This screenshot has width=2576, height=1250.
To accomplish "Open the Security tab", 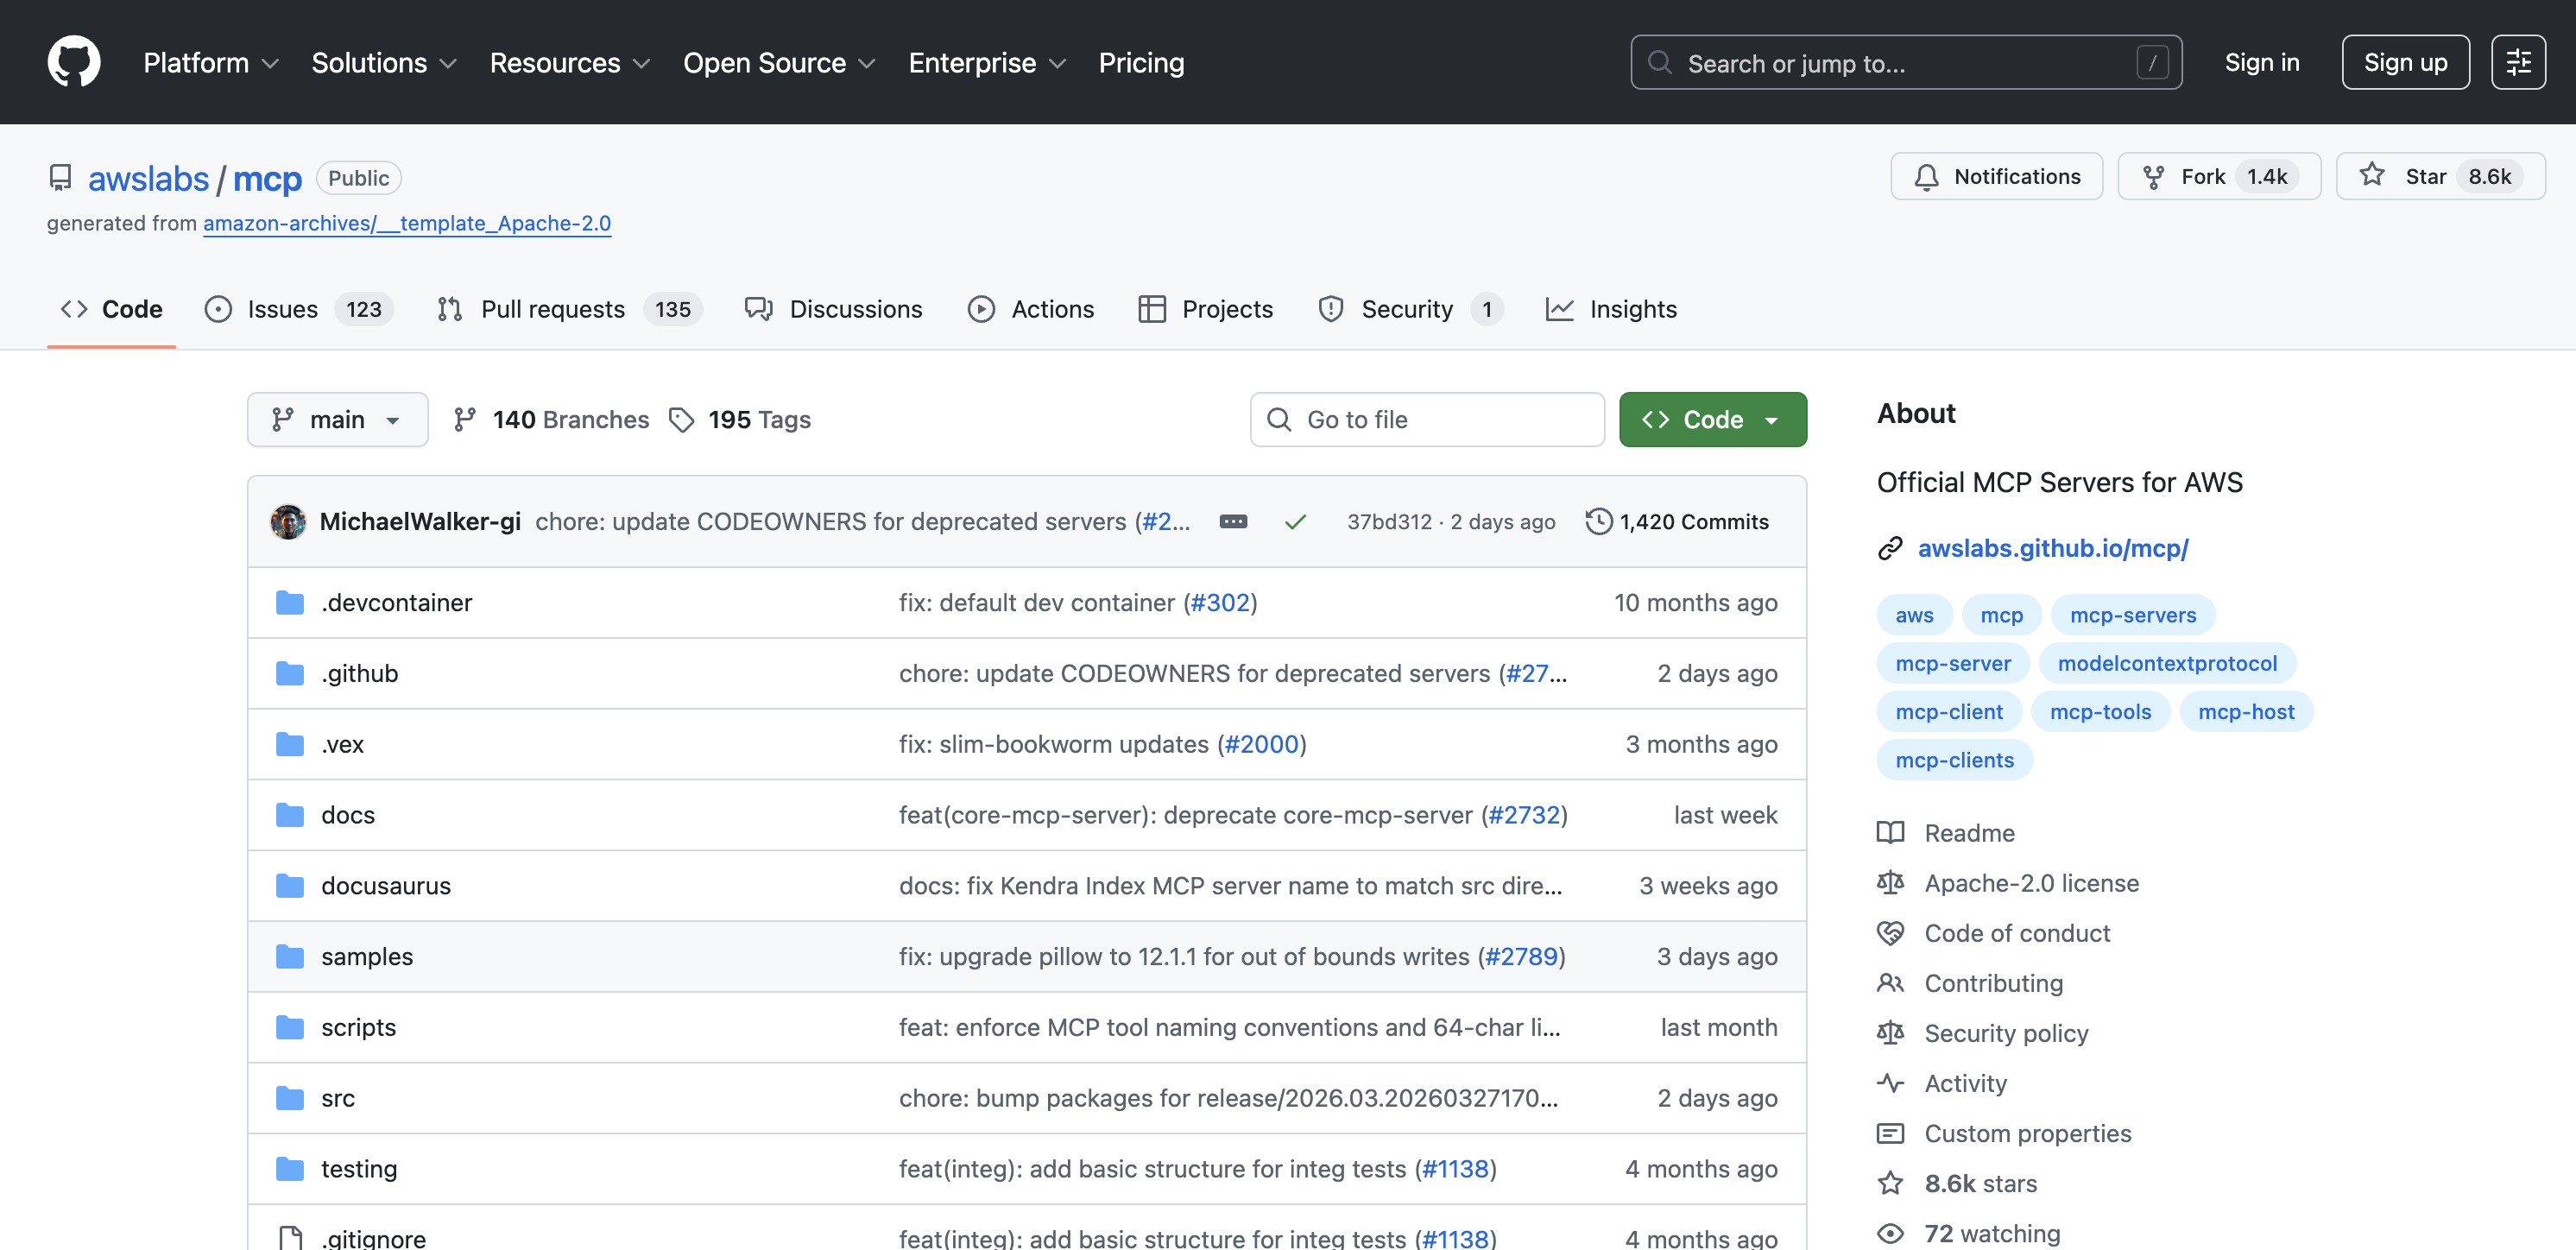I will pyautogui.click(x=1410, y=309).
